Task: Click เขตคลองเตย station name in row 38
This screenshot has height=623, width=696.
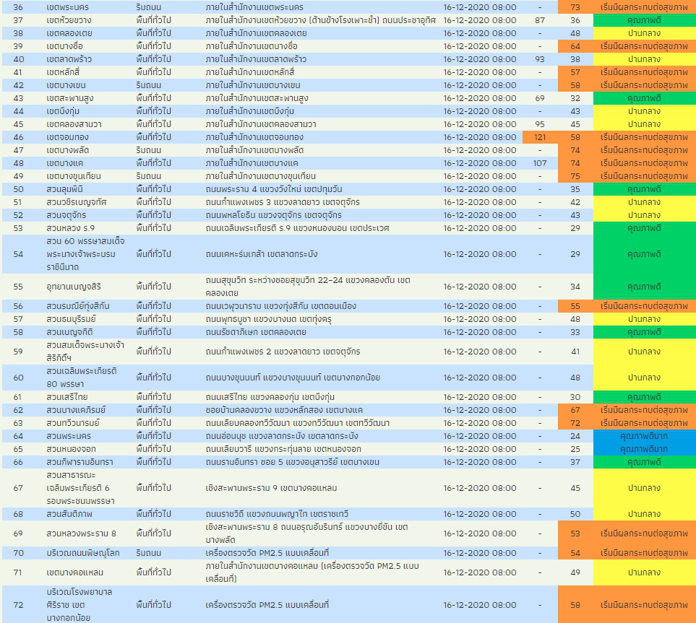Action: pos(69,33)
